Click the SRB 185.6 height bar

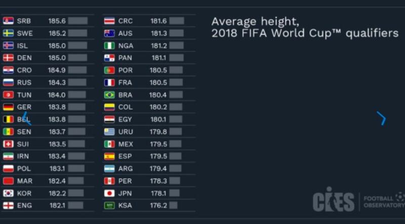point(78,21)
